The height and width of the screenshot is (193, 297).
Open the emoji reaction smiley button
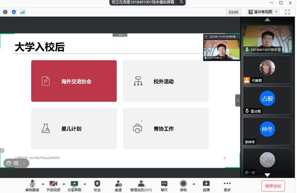pyautogui.click(x=8, y=163)
